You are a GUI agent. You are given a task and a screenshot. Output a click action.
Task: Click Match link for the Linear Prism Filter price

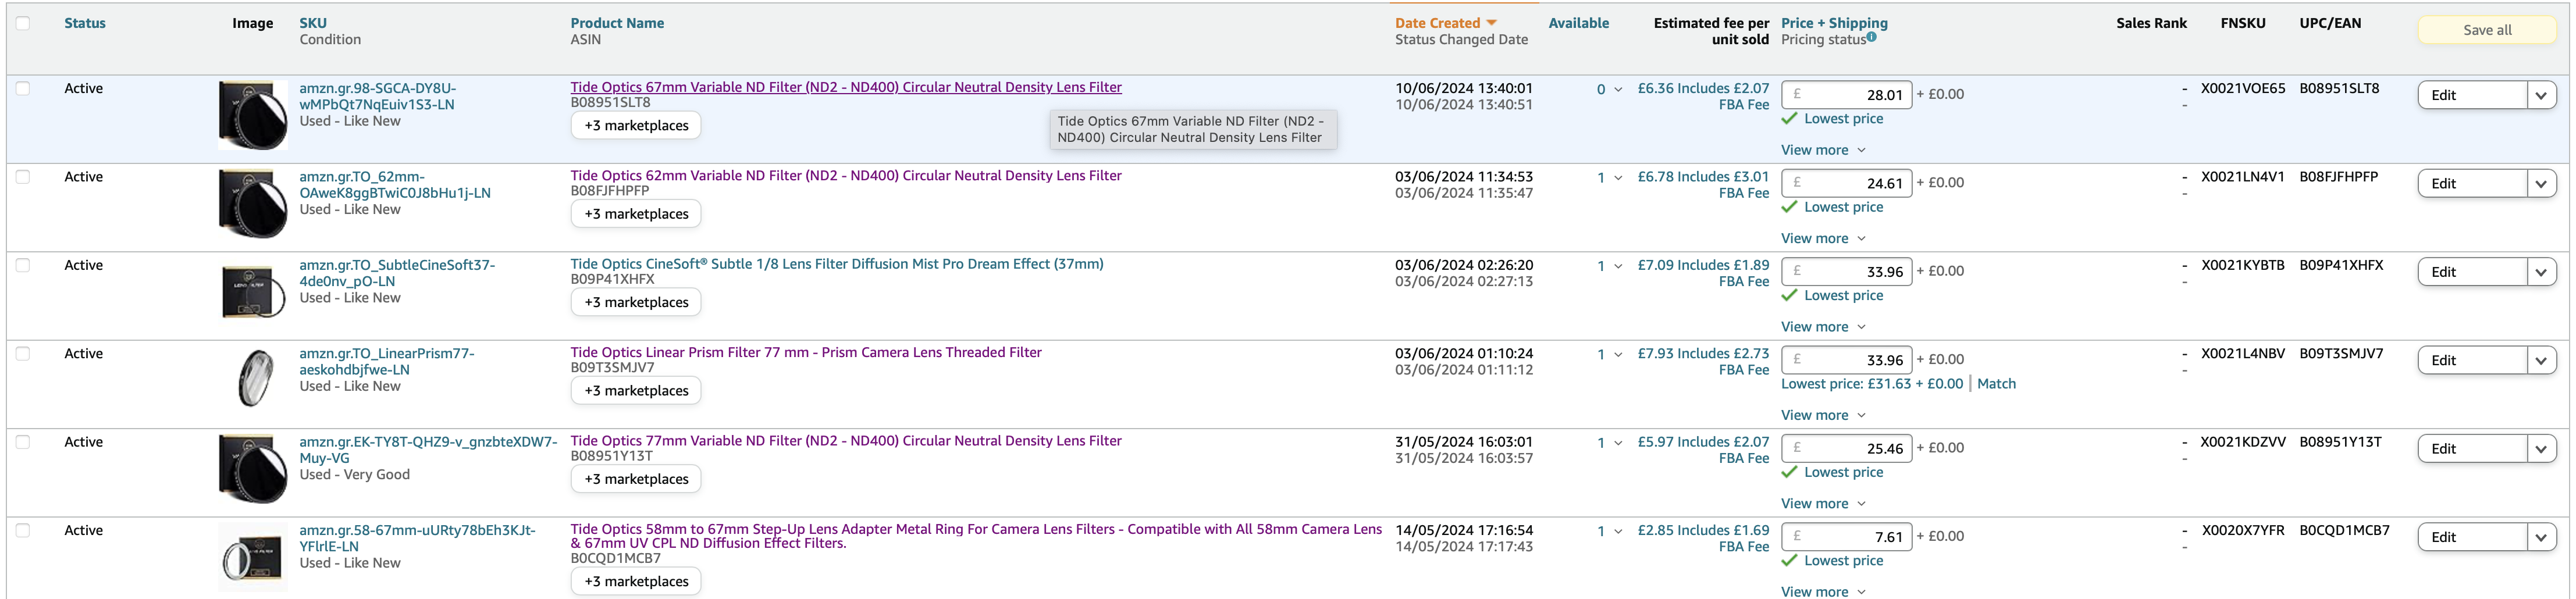tap(1996, 384)
